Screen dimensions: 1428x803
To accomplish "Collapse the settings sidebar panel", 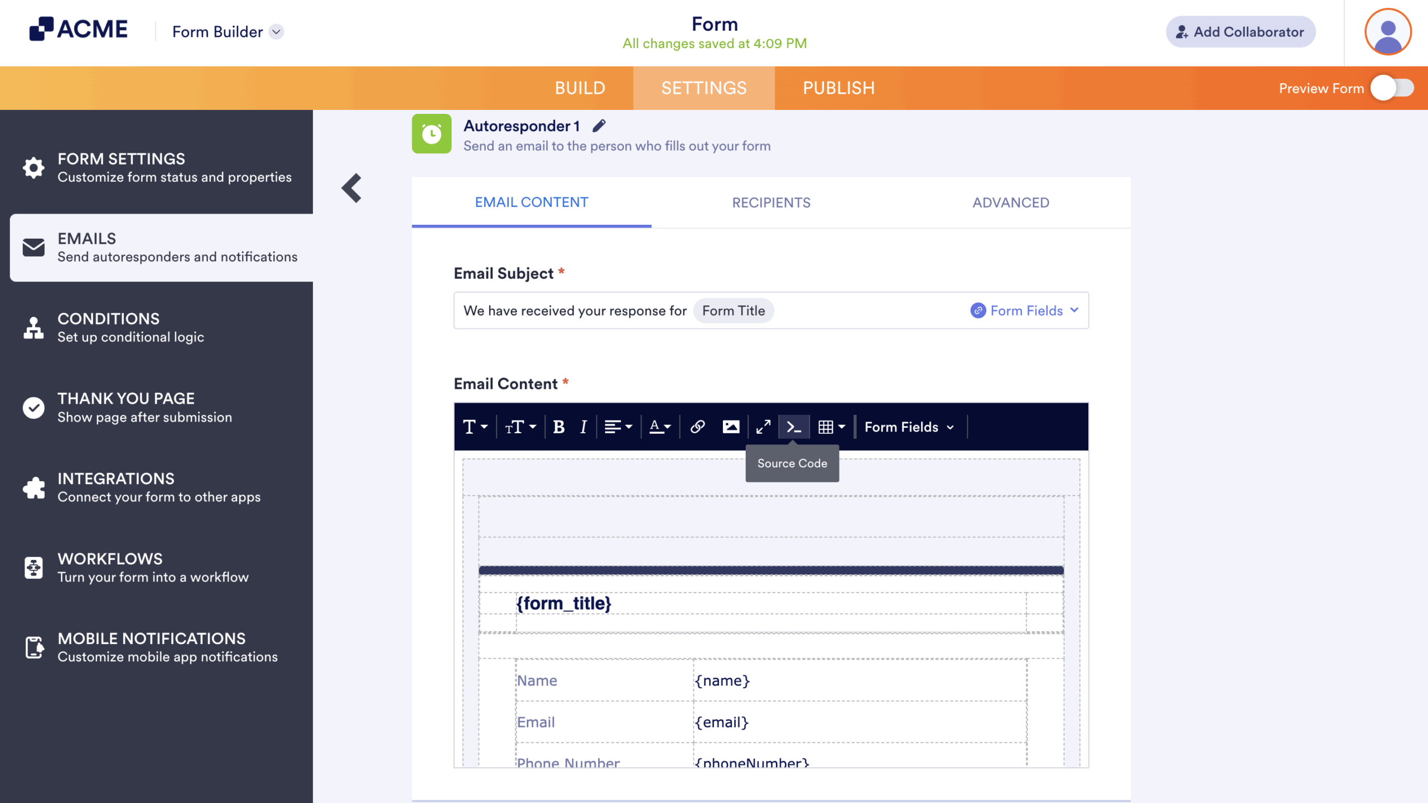I will (351, 188).
